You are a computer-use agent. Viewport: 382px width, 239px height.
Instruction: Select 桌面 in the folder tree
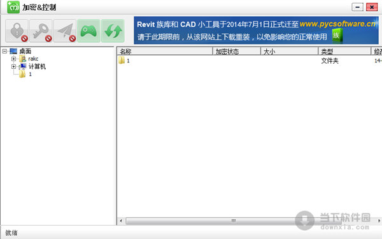[25, 51]
